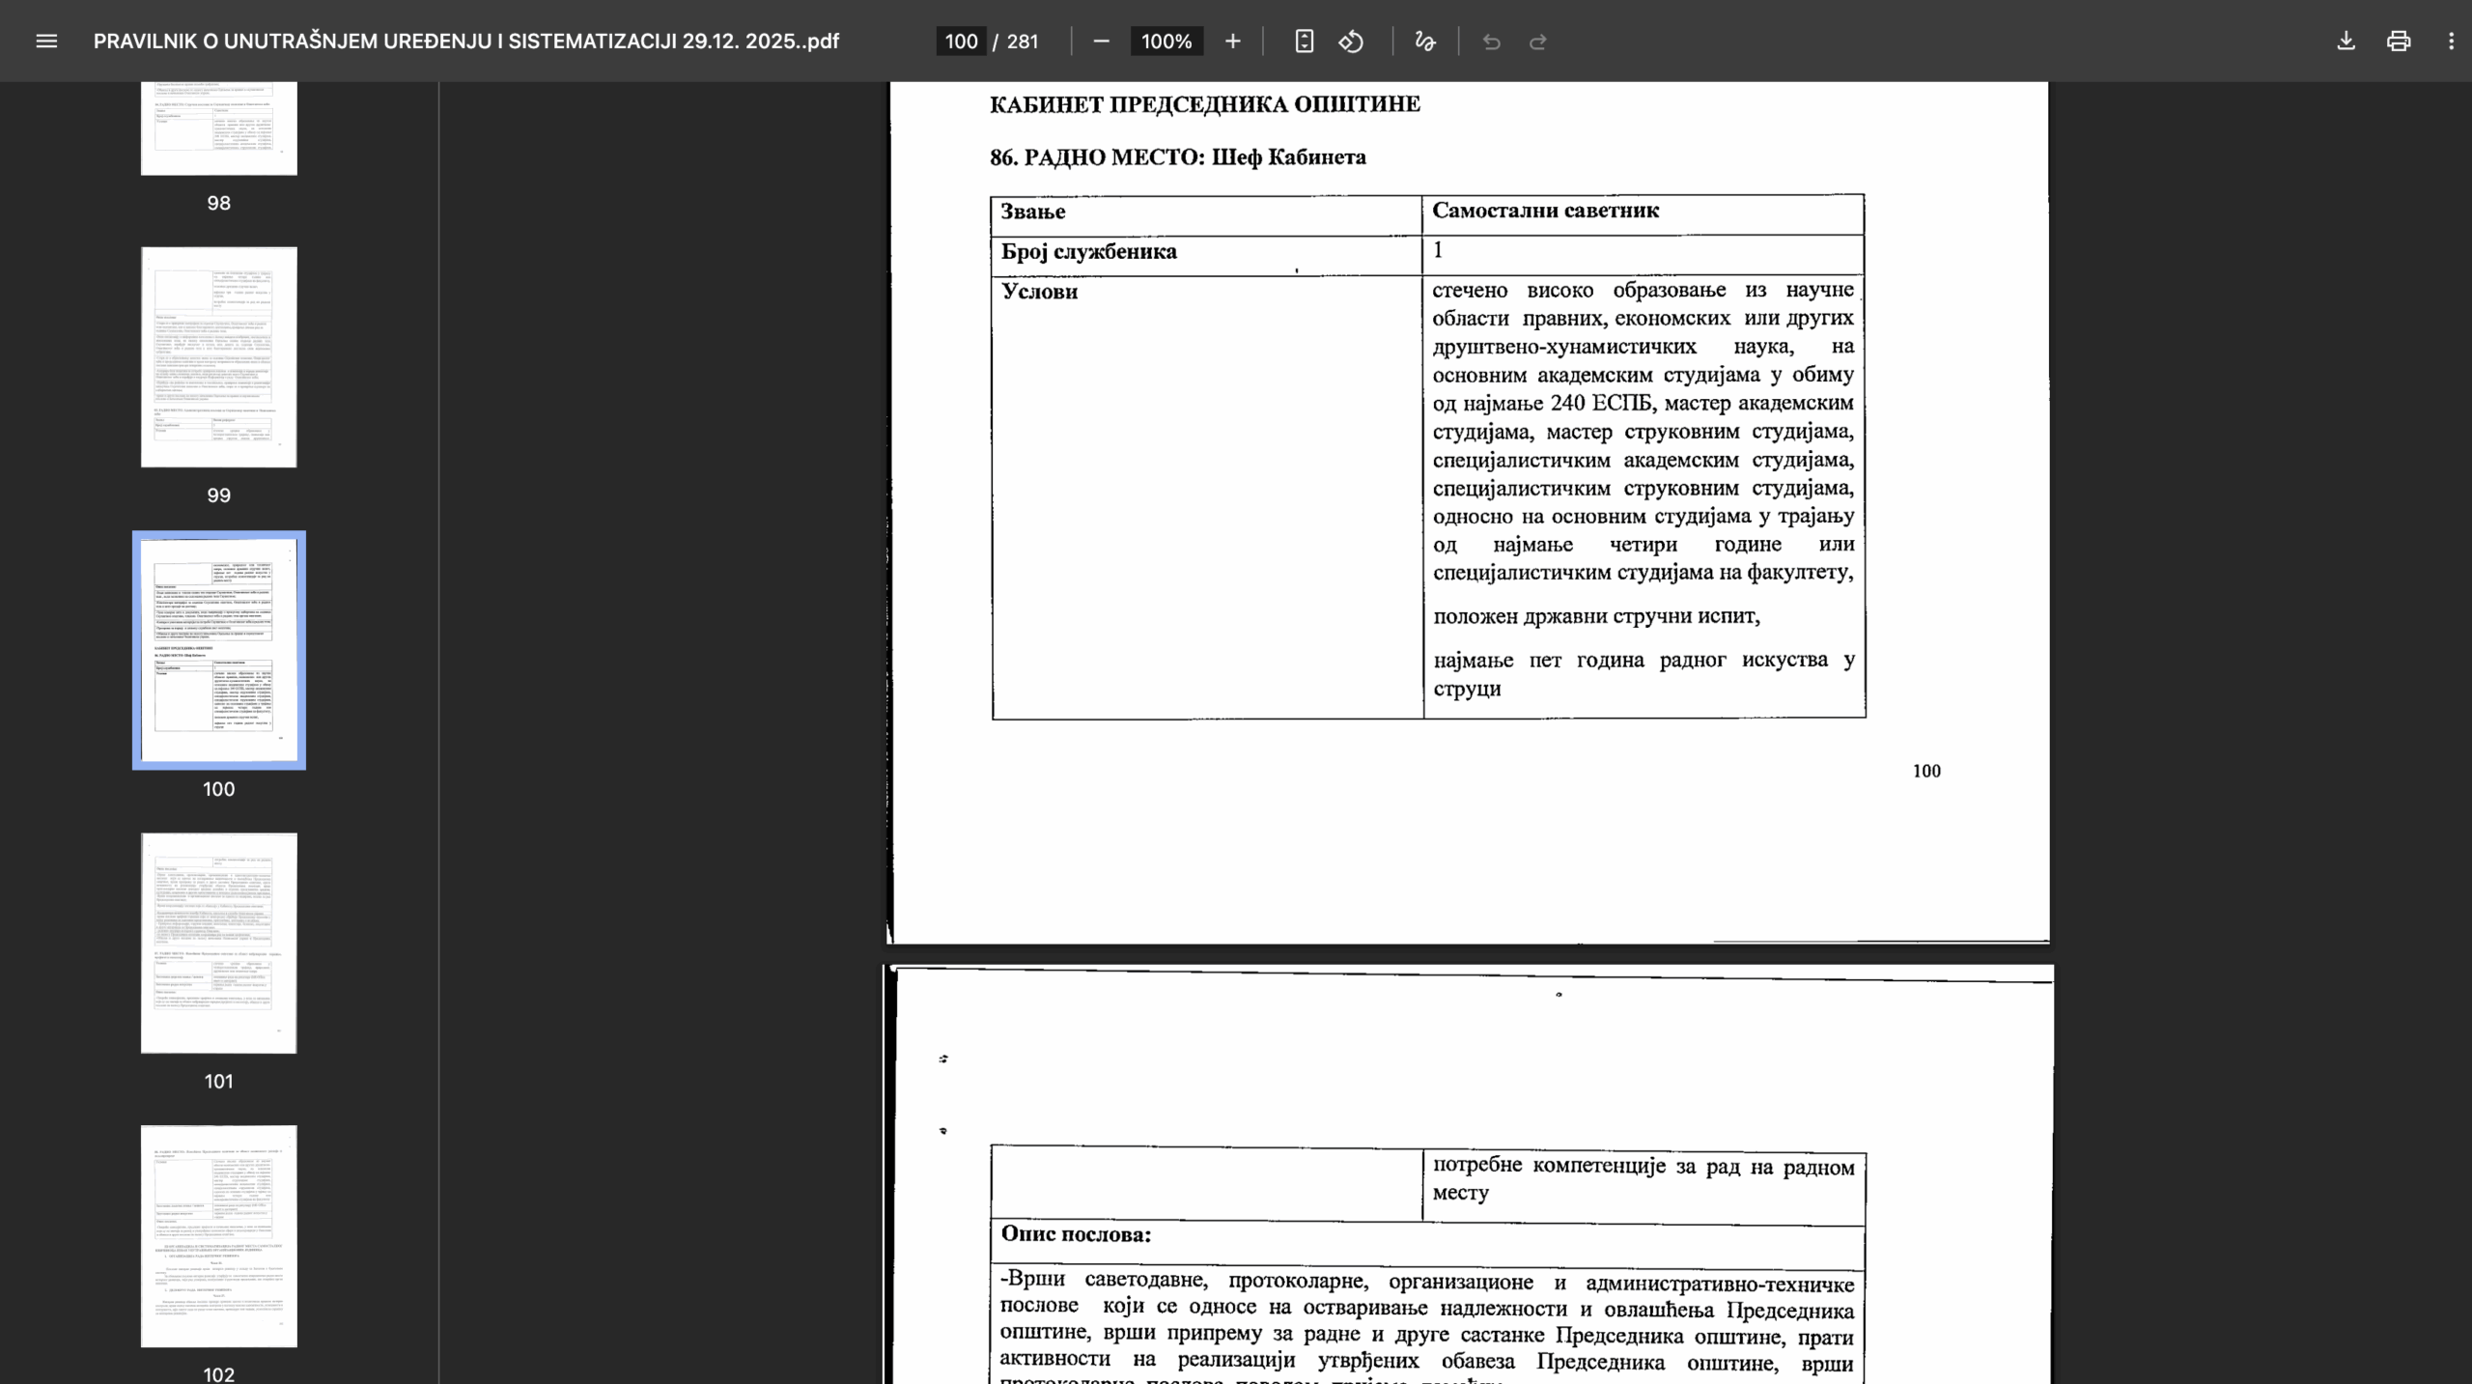Click the fit to page icon

[x=1304, y=42]
